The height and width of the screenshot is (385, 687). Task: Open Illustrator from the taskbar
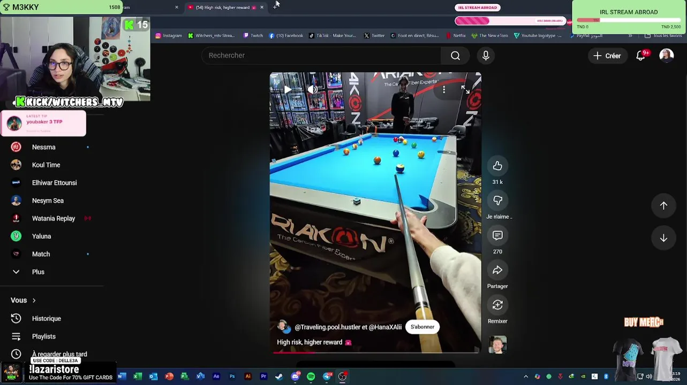pyautogui.click(x=248, y=376)
